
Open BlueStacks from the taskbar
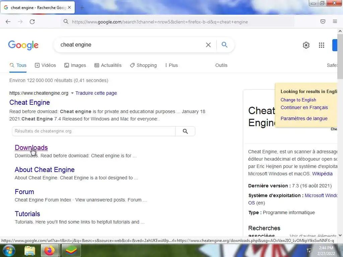point(71,250)
